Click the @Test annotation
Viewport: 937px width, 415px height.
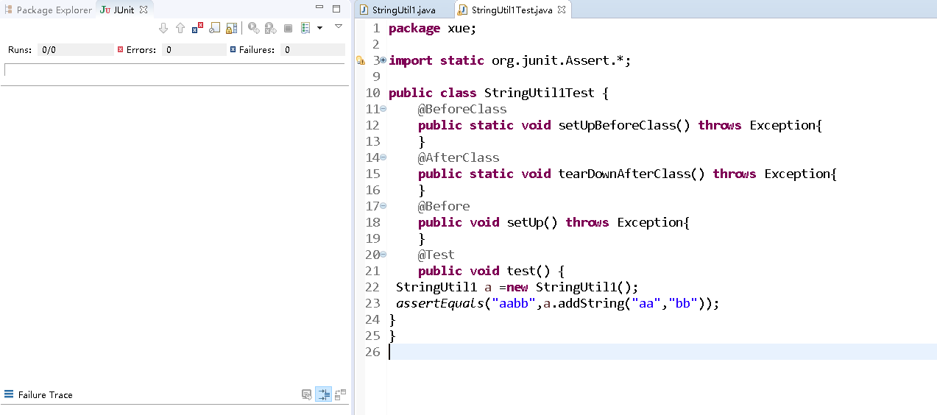436,255
